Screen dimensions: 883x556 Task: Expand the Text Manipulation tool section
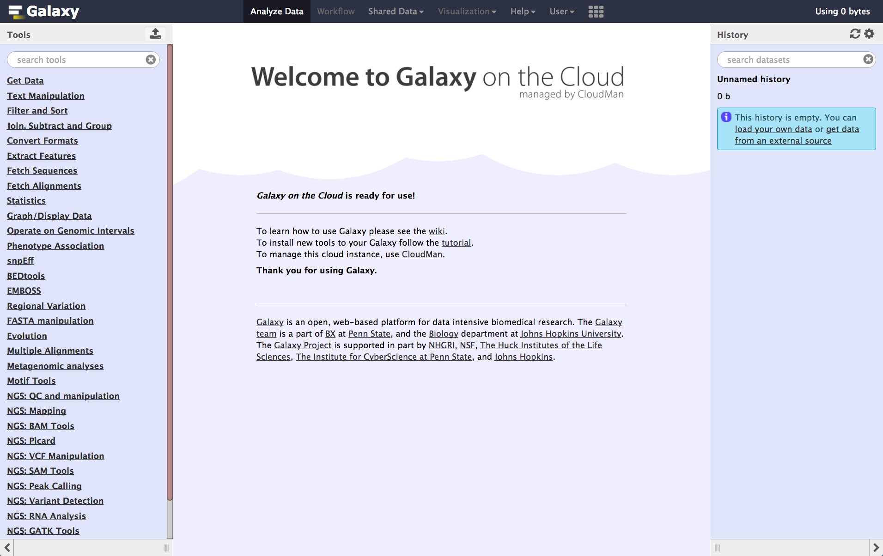click(x=46, y=96)
